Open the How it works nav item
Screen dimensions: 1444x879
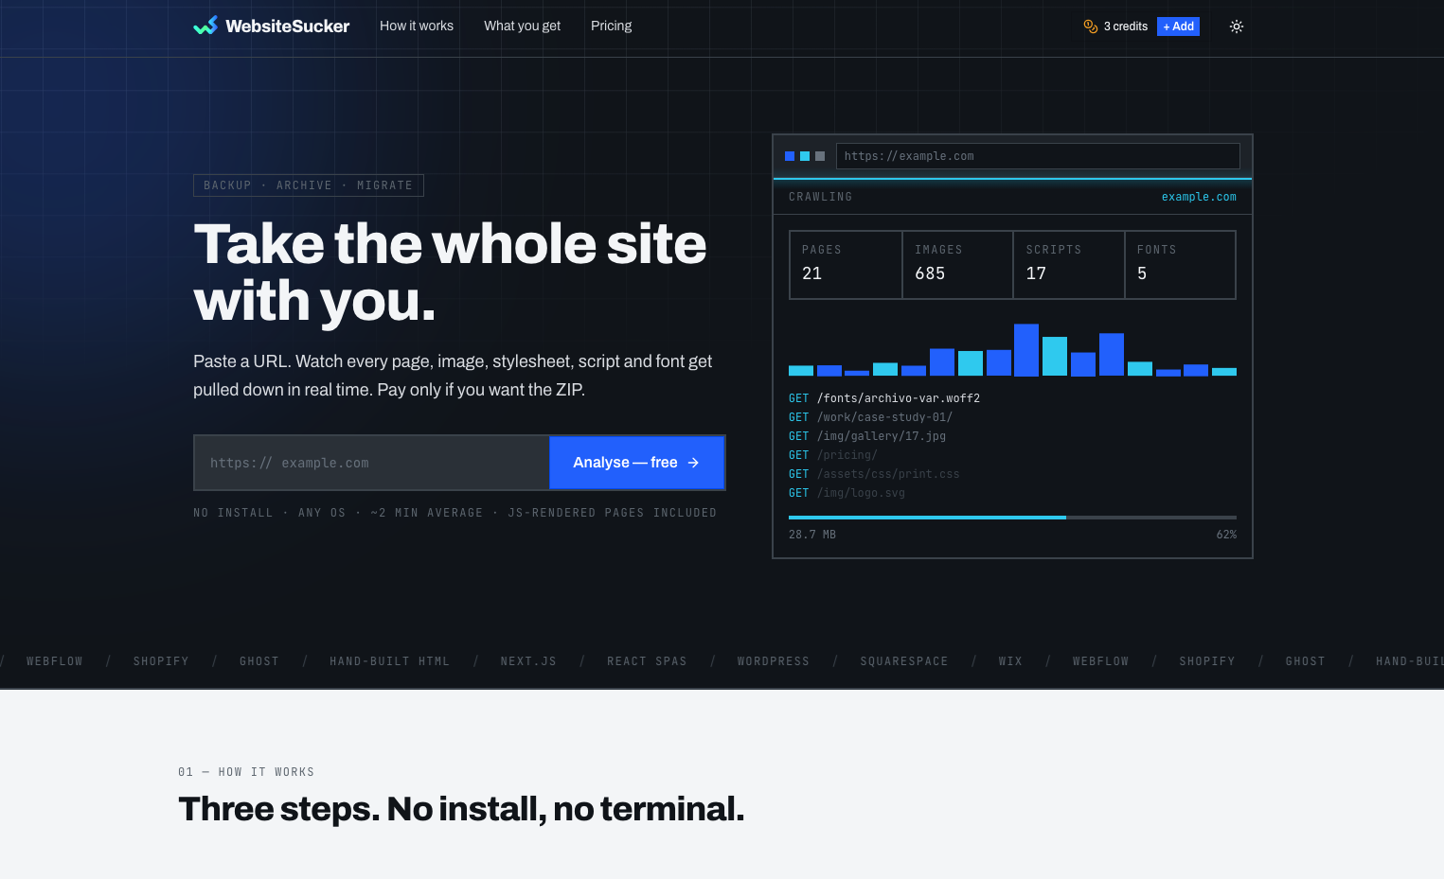click(x=417, y=26)
